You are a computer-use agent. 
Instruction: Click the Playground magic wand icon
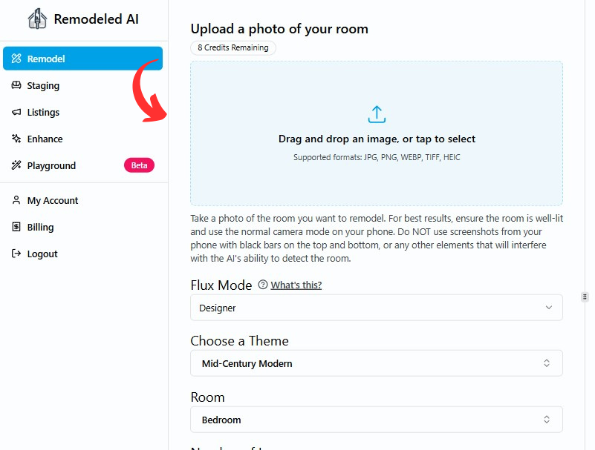pyautogui.click(x=16, y=165)
